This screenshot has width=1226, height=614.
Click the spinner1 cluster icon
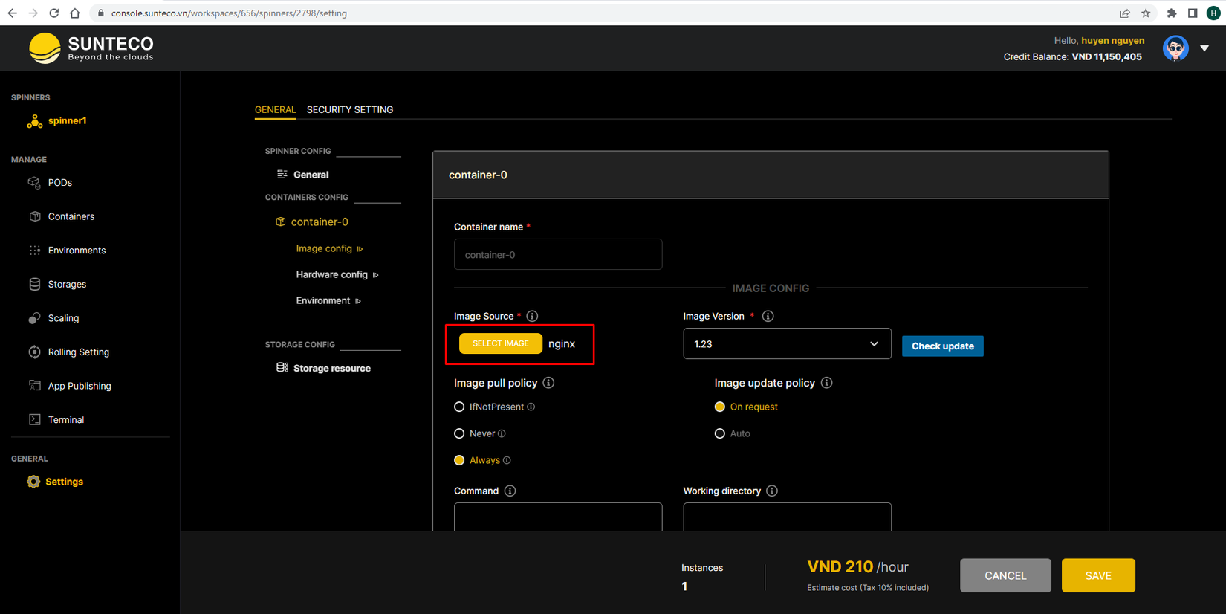[x=34, y=120]
